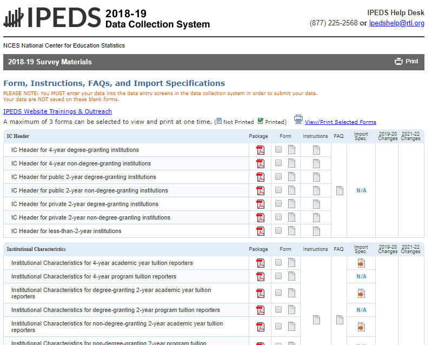
Task: Tick checkbox for 4-year academic year tuition reporters
Action: coord(278,263)
